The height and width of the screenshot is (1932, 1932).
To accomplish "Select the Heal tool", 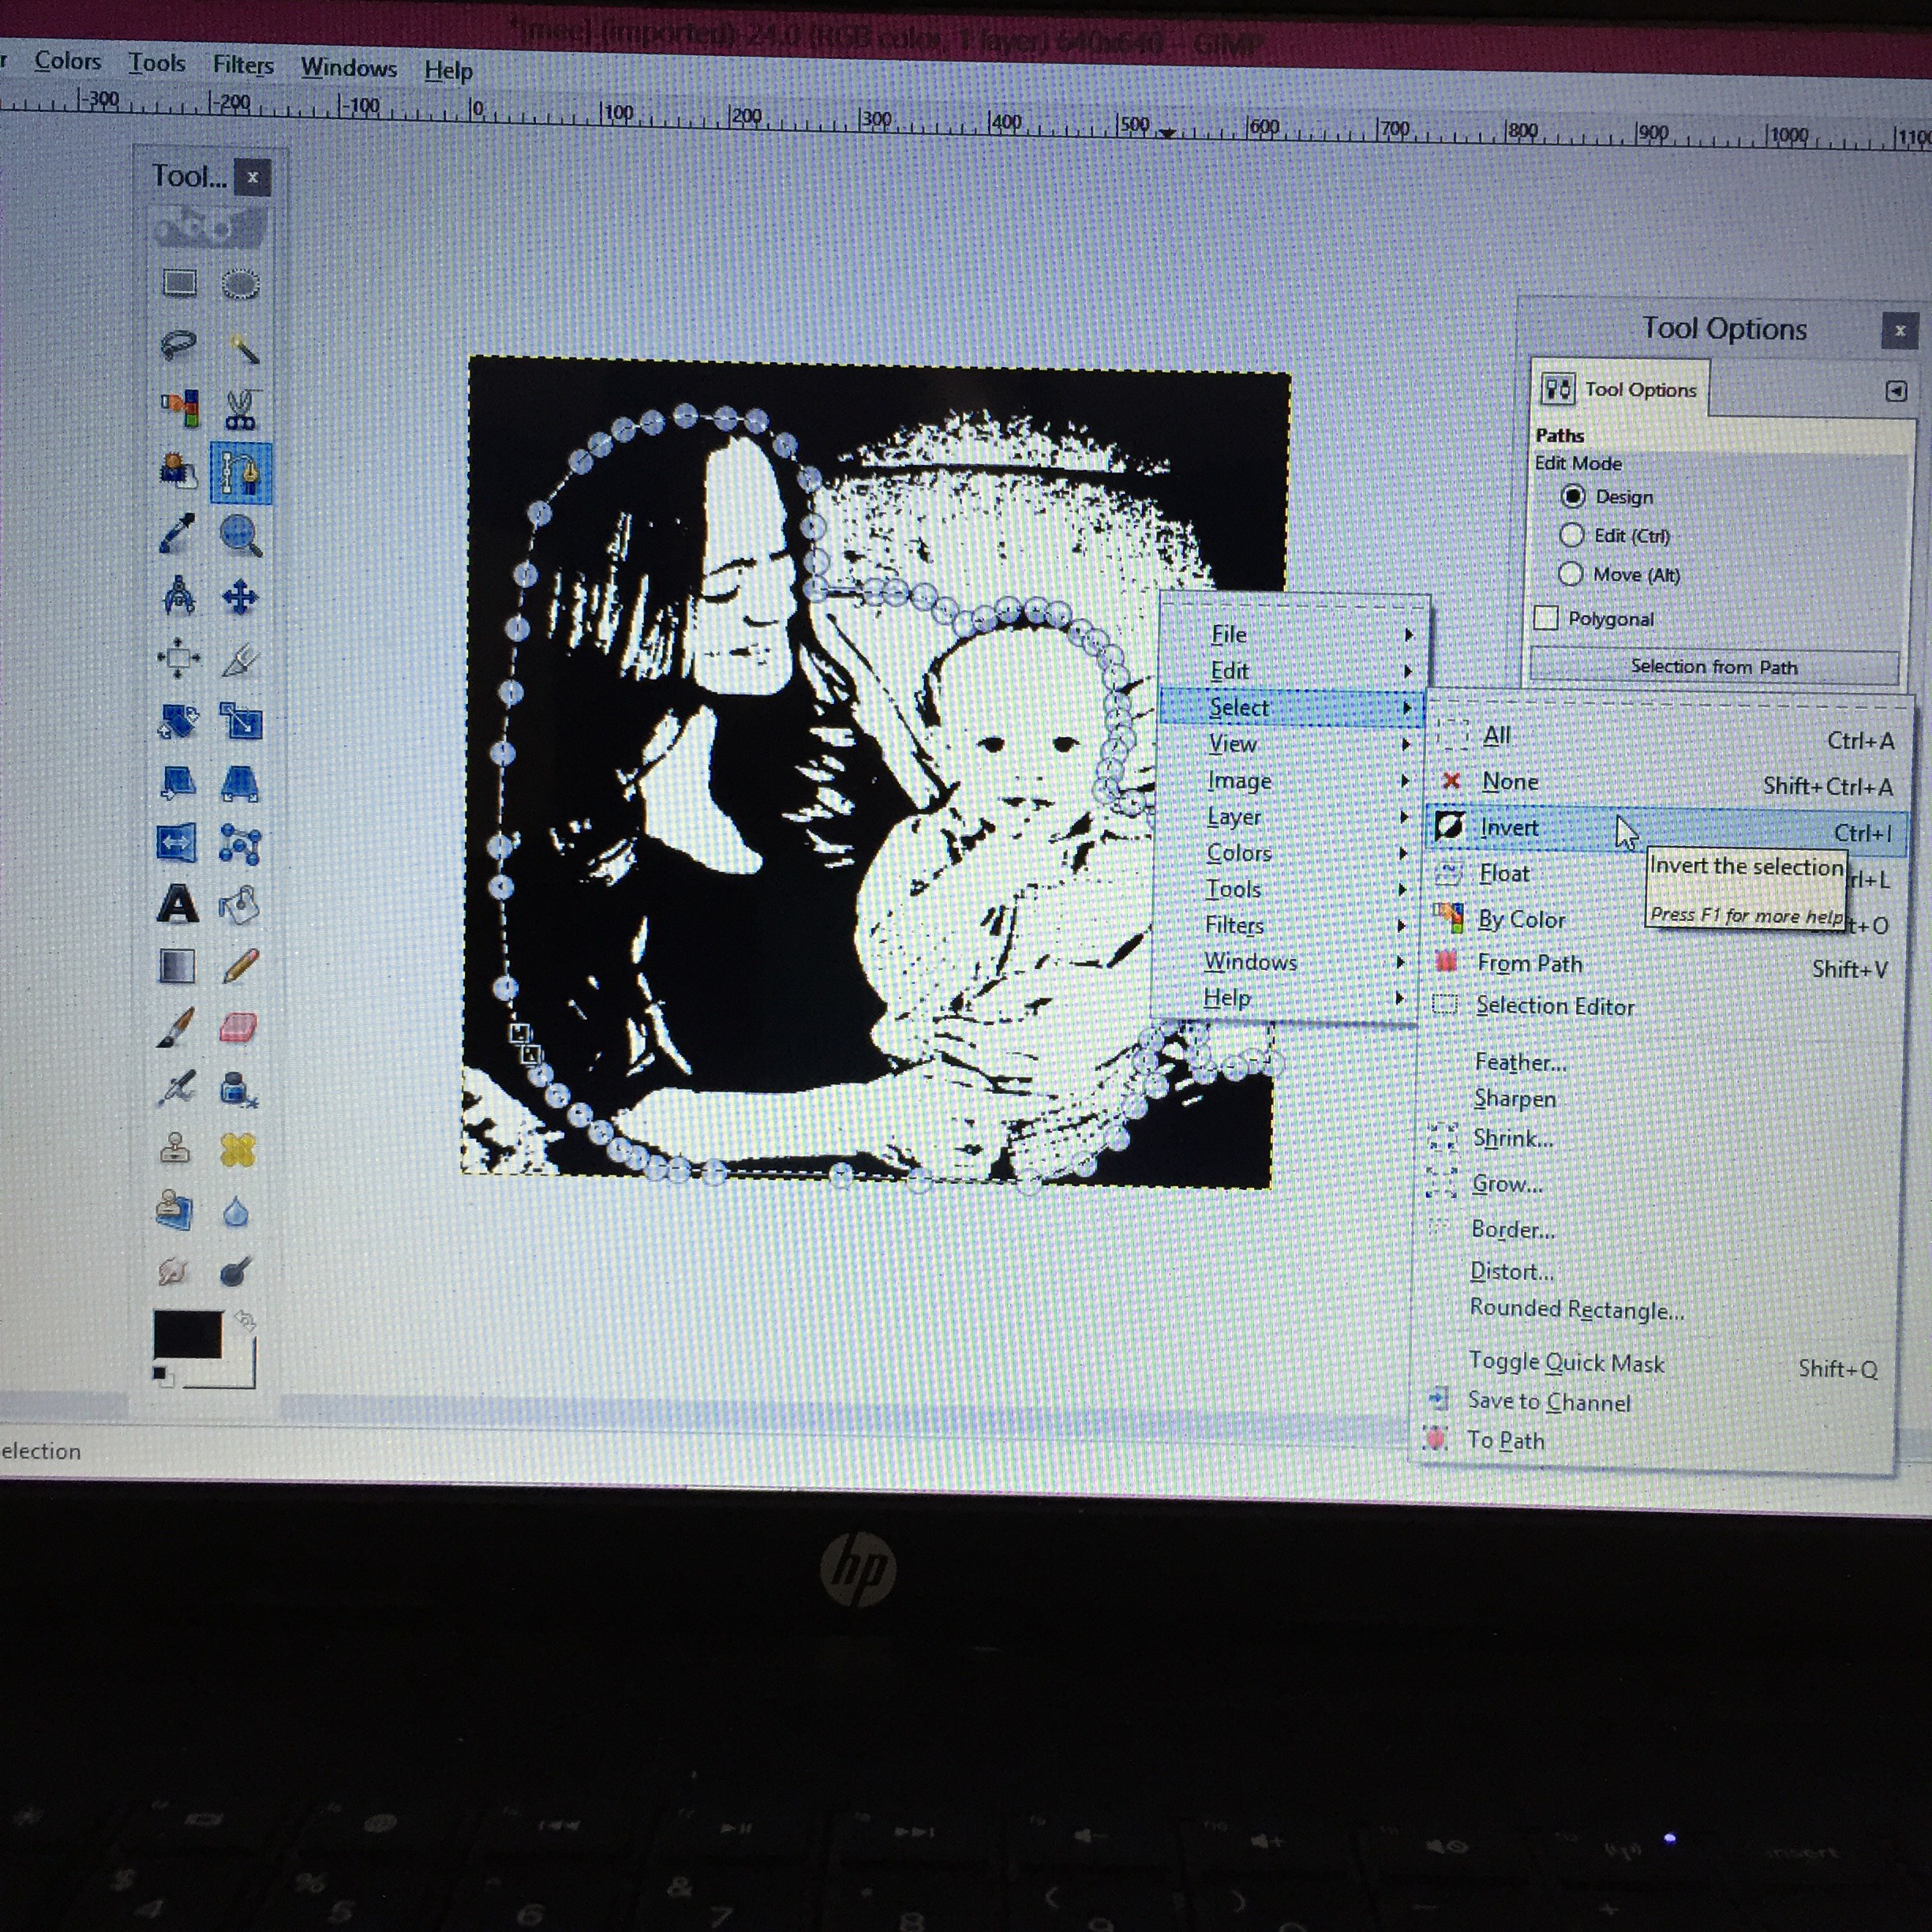I will 237,1150.
